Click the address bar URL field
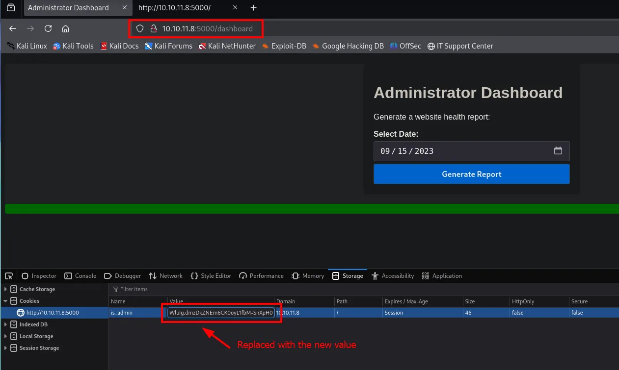This screenshot has height=370, width=619. (208, 28)
